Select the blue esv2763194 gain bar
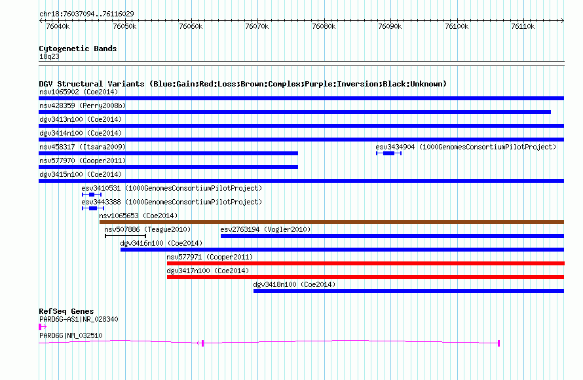The height and width of the screenshot is (380, 583). pos(392,236)
